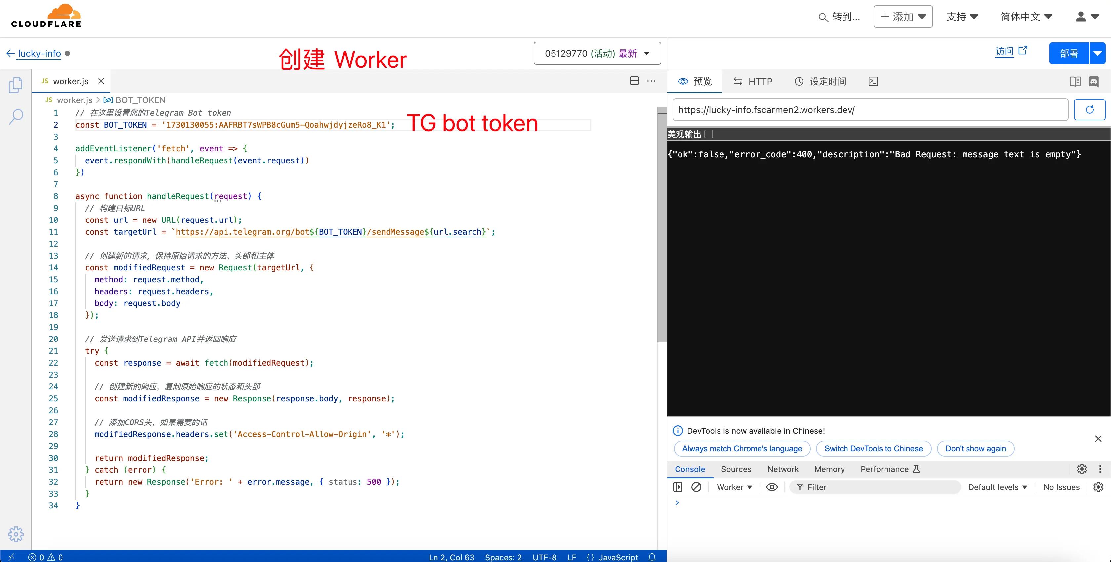Viewport: 1111px width, 562px height.
Task: Open the notification bell in status bar
Action: pos(652,557)
